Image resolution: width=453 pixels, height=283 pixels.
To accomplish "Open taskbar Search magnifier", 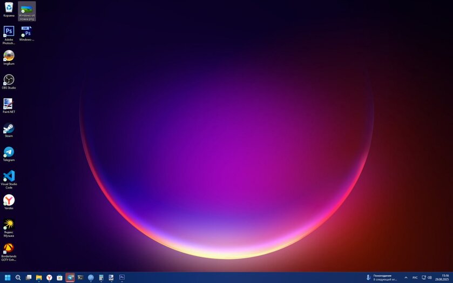I will click(18, 278).
